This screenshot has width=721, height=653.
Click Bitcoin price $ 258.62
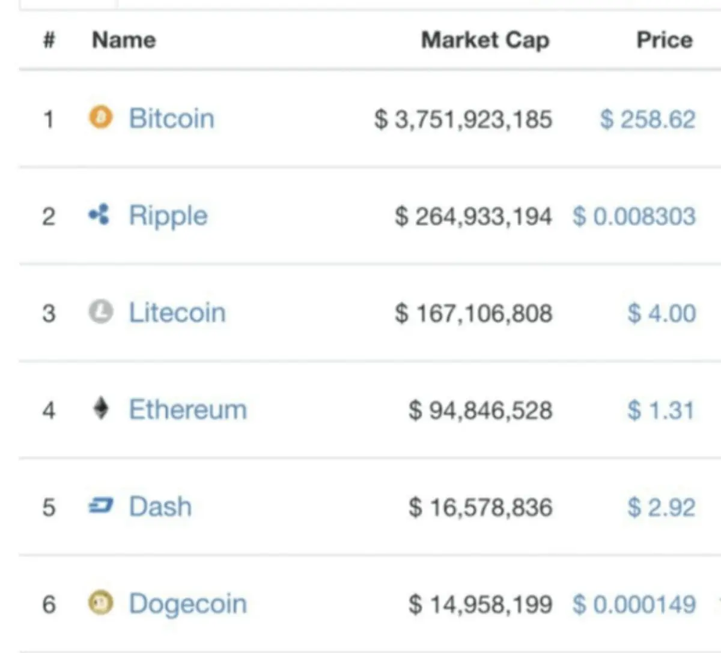pyautogui.click(x=648, y=119)
